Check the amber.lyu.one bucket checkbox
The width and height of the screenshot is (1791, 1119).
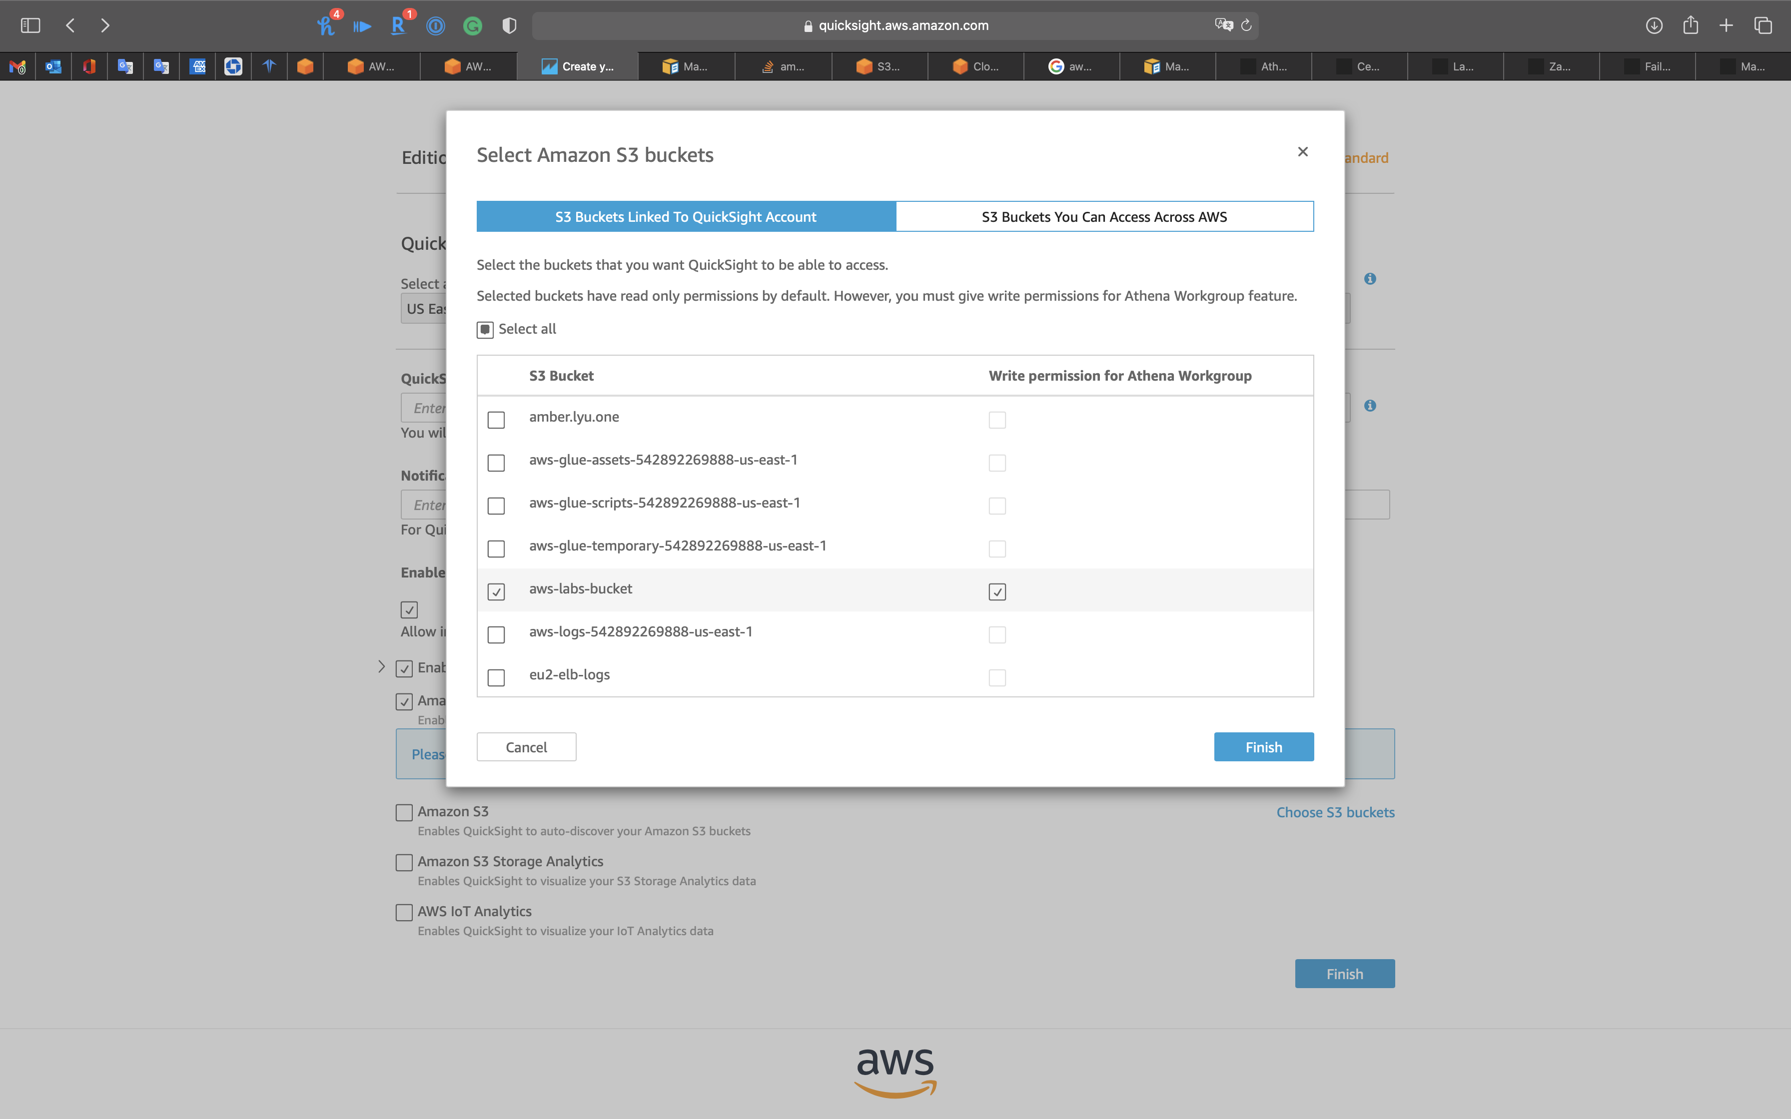click(x=496, y=420)
